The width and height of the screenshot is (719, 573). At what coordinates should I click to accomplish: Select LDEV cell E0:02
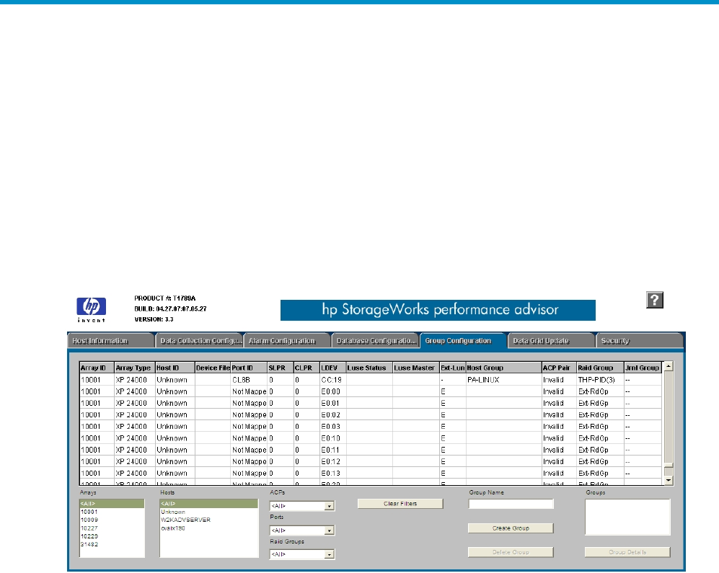coord(333,415)
